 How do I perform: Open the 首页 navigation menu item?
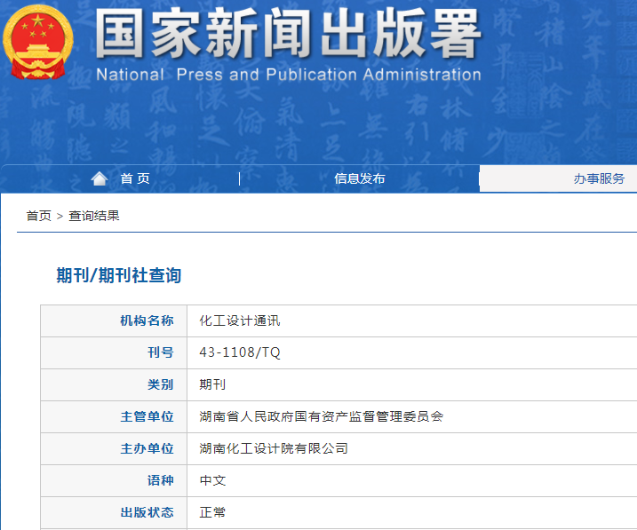coord(135,178)
